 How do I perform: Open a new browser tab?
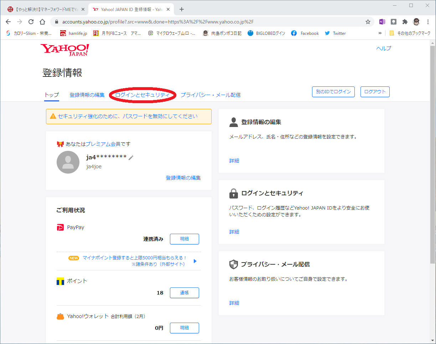click(182, 9)
